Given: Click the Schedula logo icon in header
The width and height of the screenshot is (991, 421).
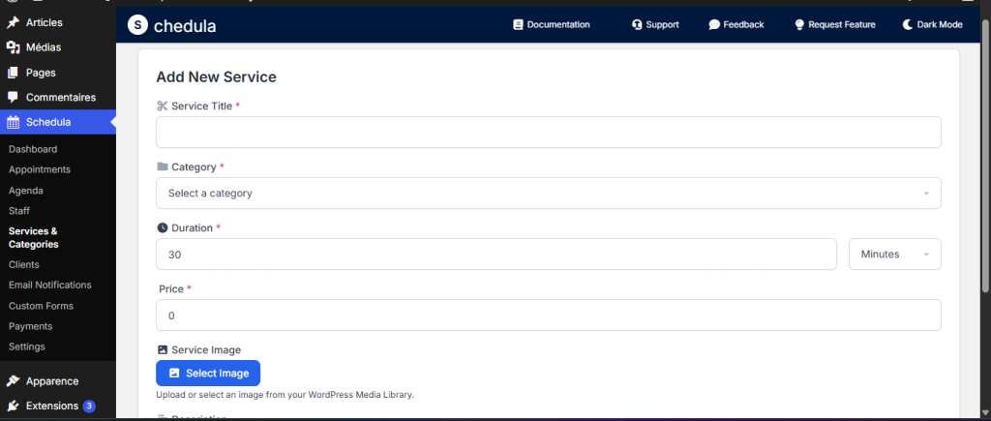Looking at the screenshot, I should (x=137, y=25).
